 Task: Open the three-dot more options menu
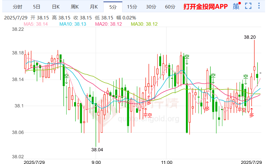point(259,6)
